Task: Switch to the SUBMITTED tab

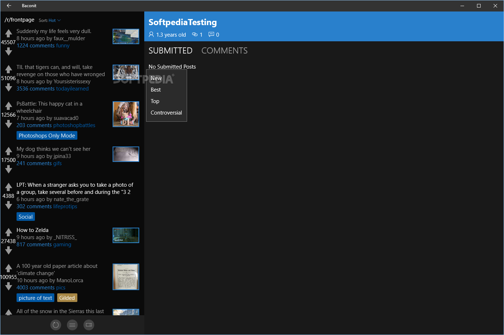Action: [171, 51]
